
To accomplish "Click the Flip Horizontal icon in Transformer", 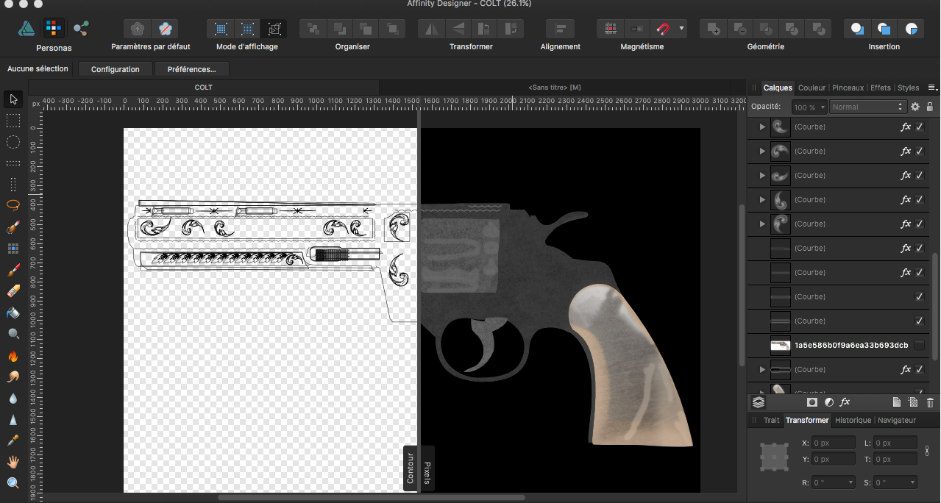I will point(432,29).
